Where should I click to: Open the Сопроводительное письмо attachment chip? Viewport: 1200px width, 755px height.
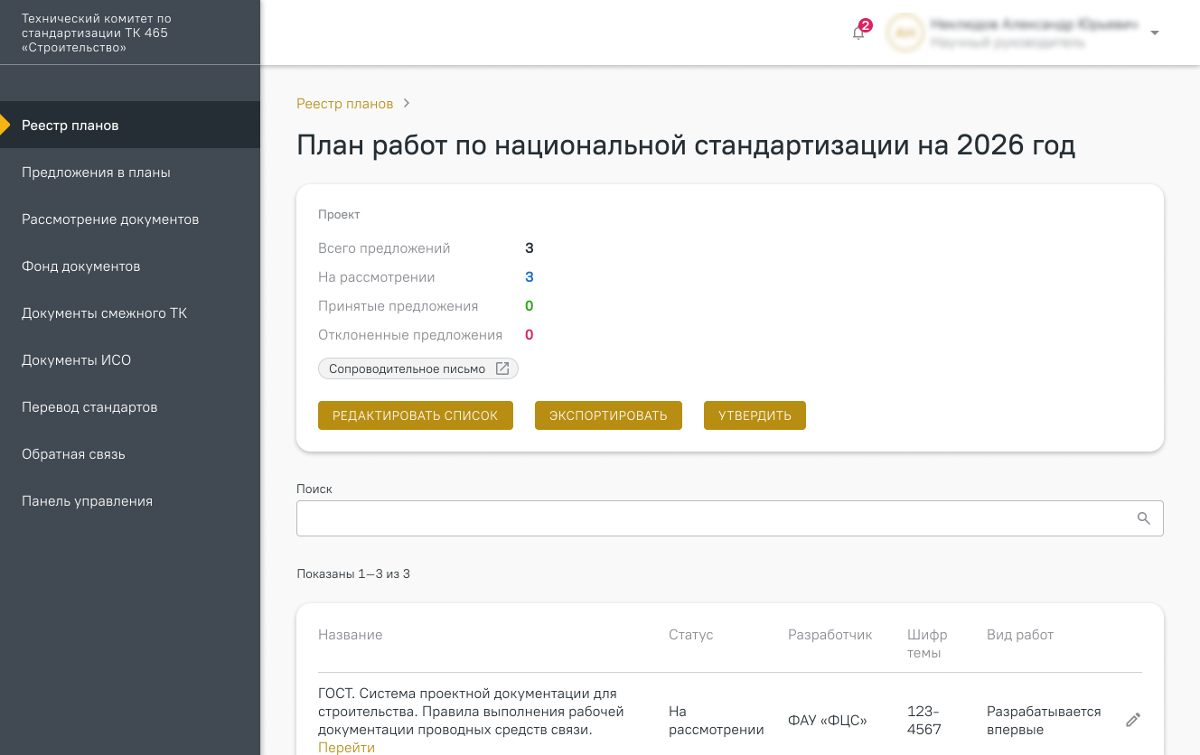click(x=417, y=368)
